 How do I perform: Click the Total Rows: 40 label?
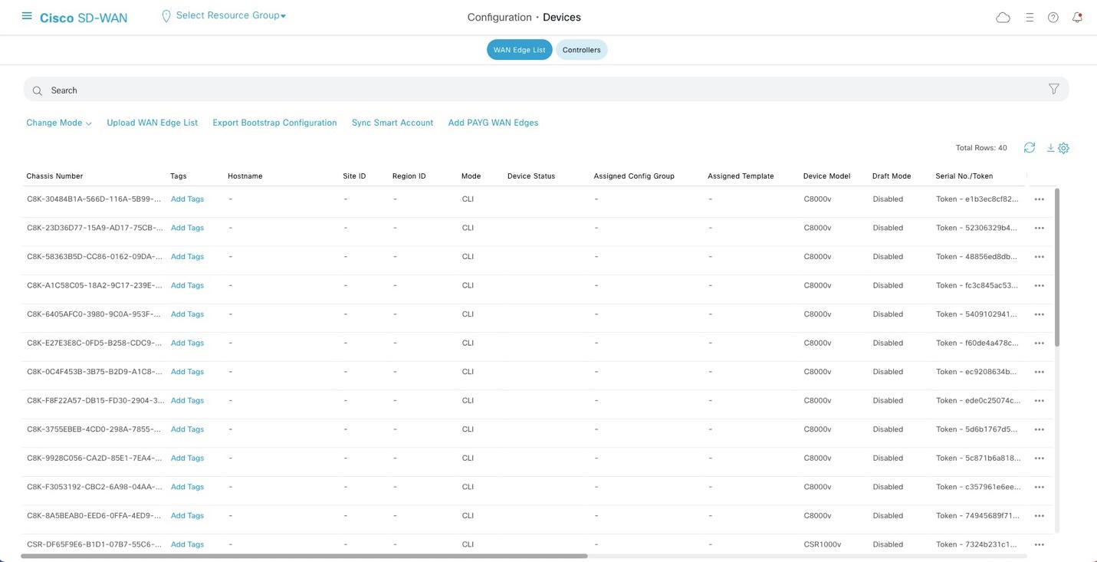point(981,148)
